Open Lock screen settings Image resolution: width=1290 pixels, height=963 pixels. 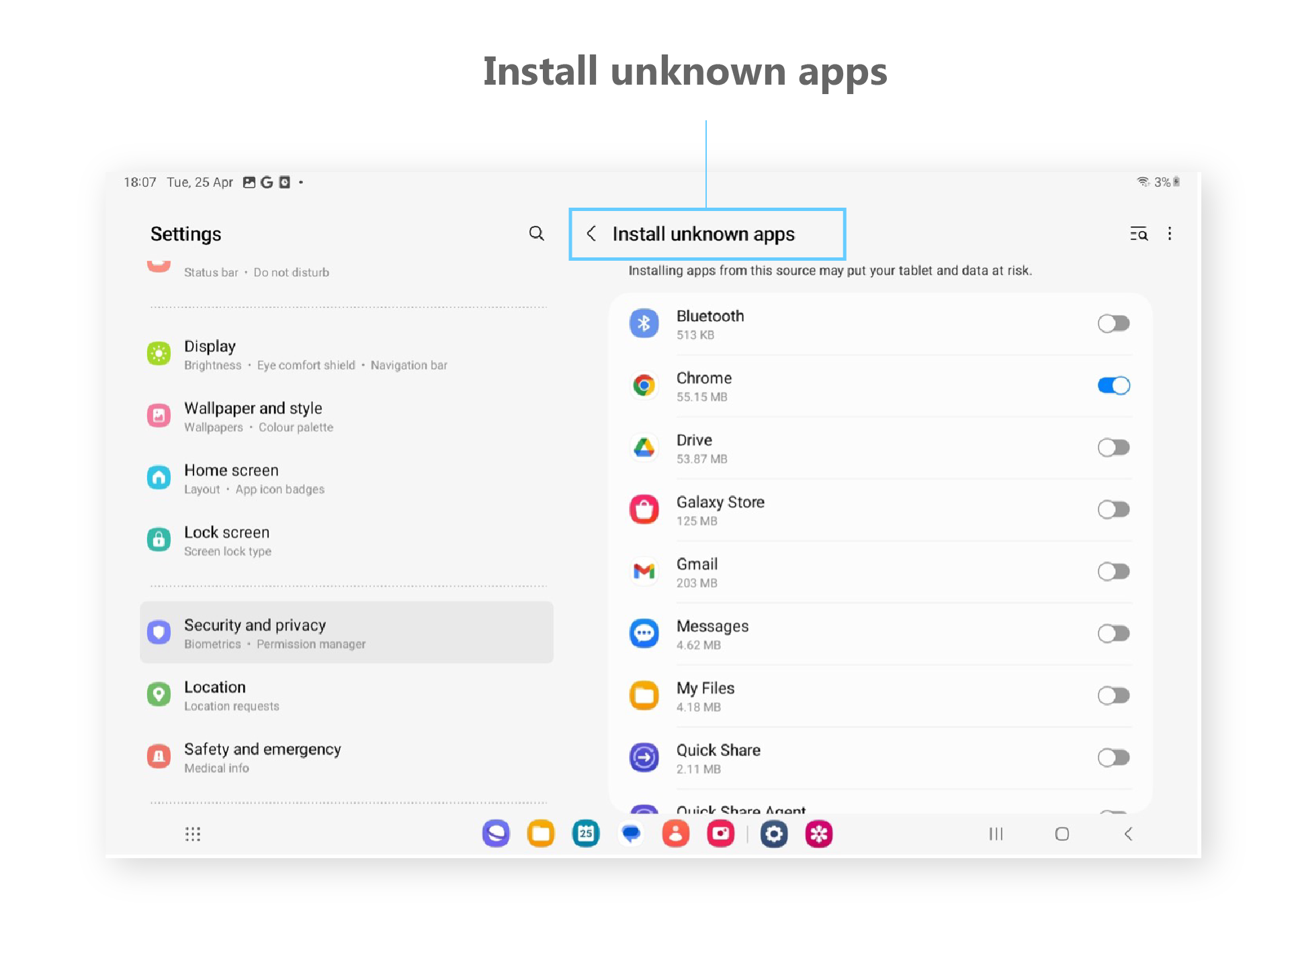[x=226, y=533]
